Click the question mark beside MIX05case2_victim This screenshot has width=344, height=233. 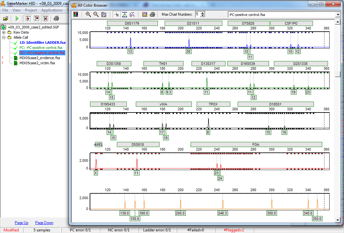2,63
